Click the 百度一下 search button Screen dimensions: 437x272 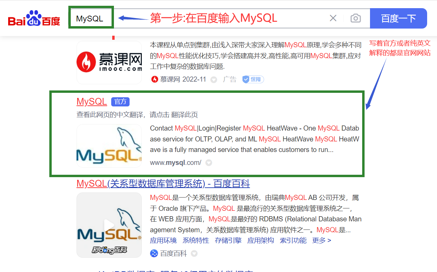[398, 18]
